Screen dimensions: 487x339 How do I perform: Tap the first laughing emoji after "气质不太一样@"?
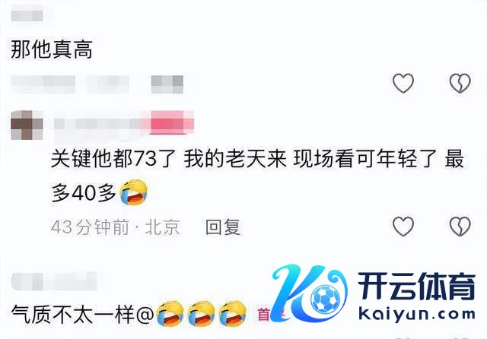point(170,313)
